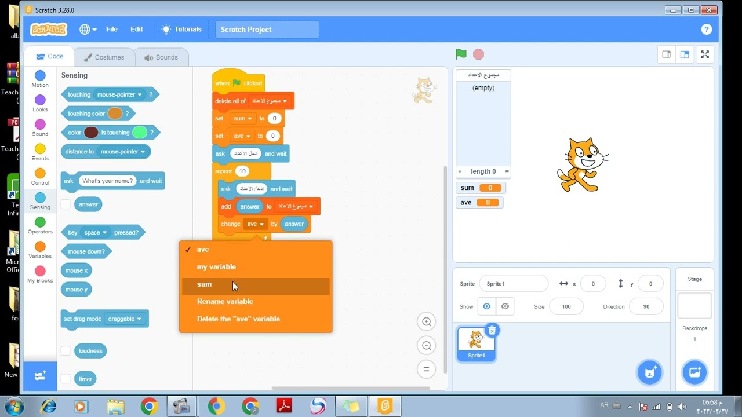Click the red stop sign button
This screenshot has width=742, height=417.
[x=478, y=54]
